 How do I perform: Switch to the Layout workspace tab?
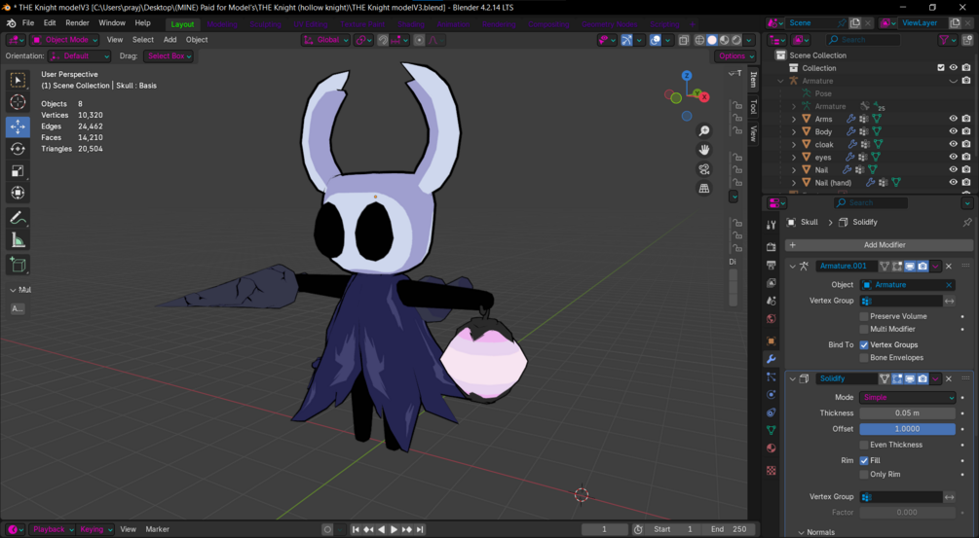click(x=182, y=24)
